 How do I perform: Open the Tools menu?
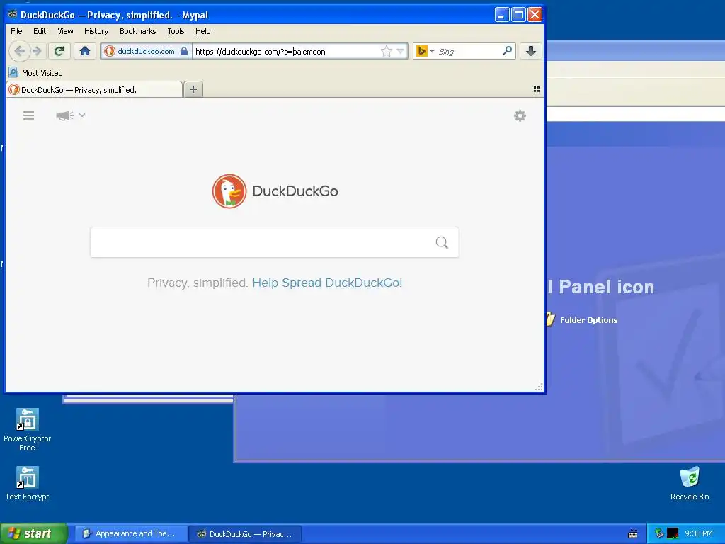click(176, 31)
